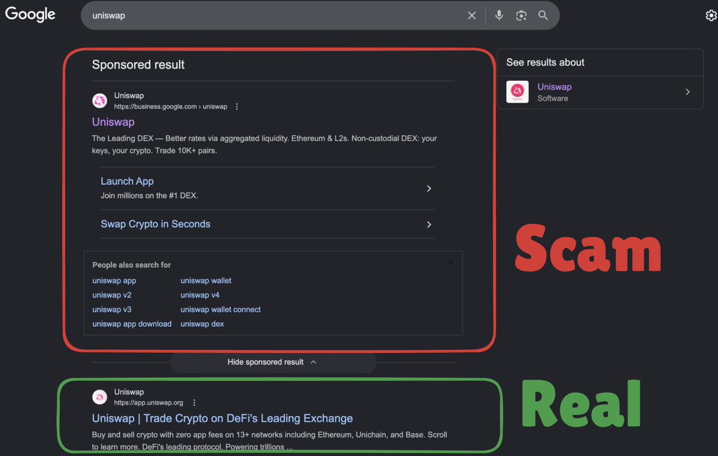Click the https://app.uniswap.org URL text
This screenshot has height=456, width=718.
[148, 403]
